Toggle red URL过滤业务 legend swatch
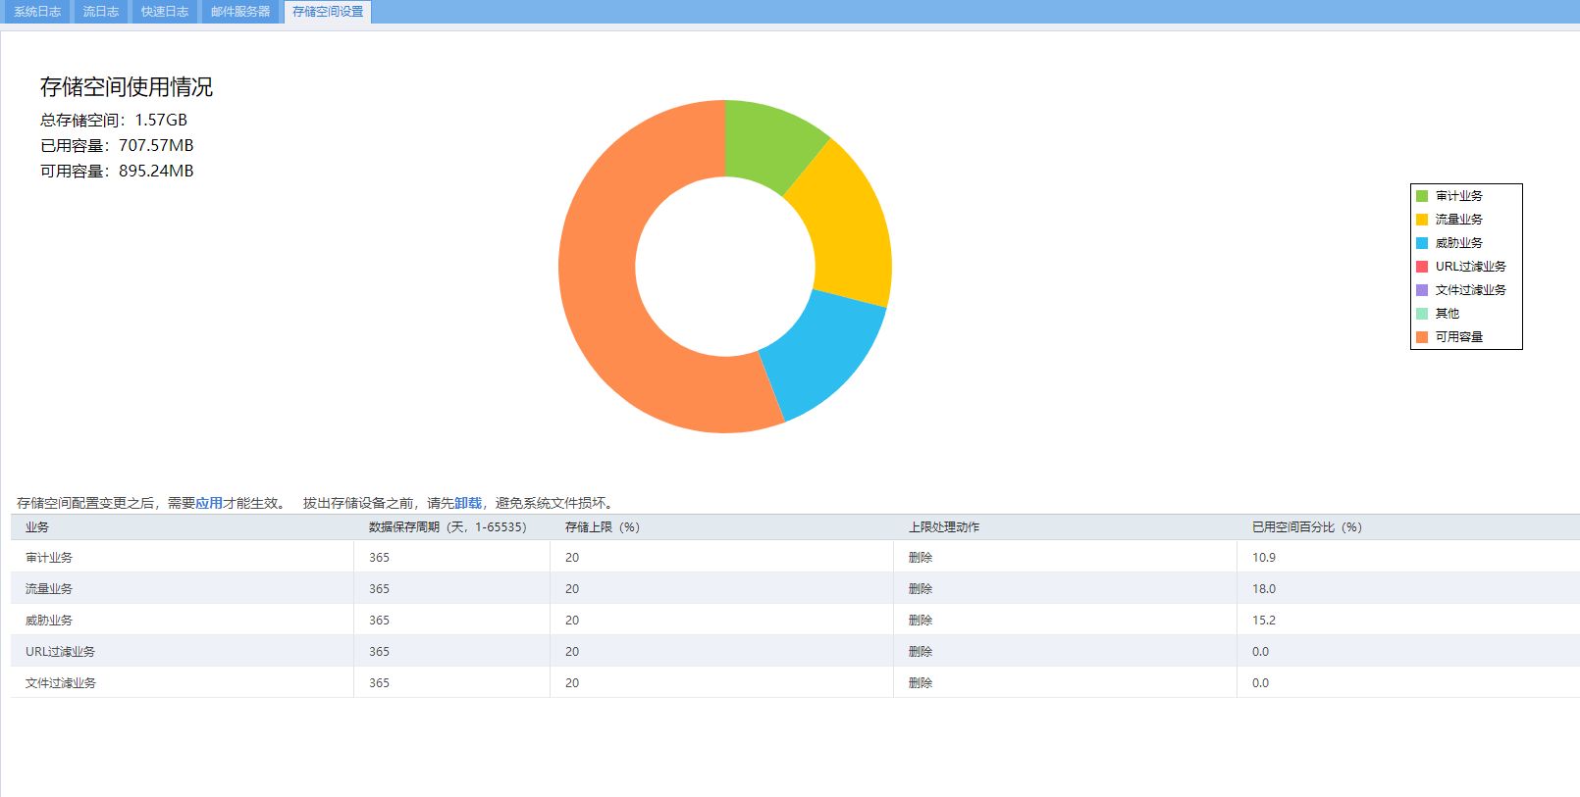The image size is (1580, 797). point(1422,267)
